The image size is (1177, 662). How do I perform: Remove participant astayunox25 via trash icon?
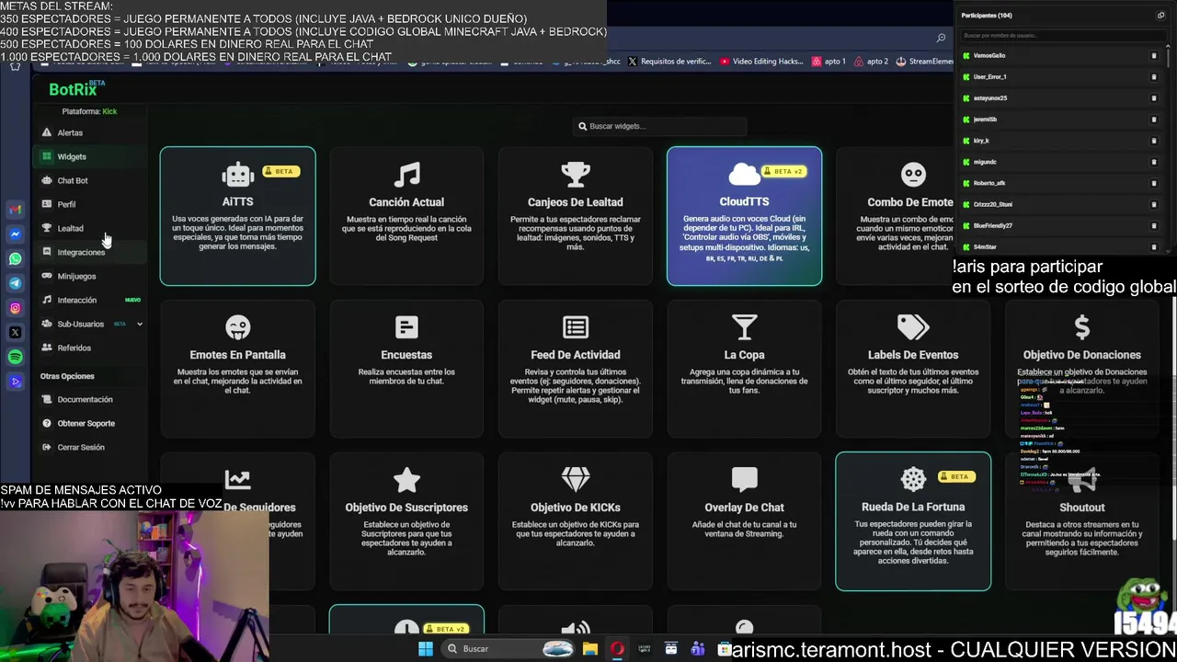point(1154,97)
